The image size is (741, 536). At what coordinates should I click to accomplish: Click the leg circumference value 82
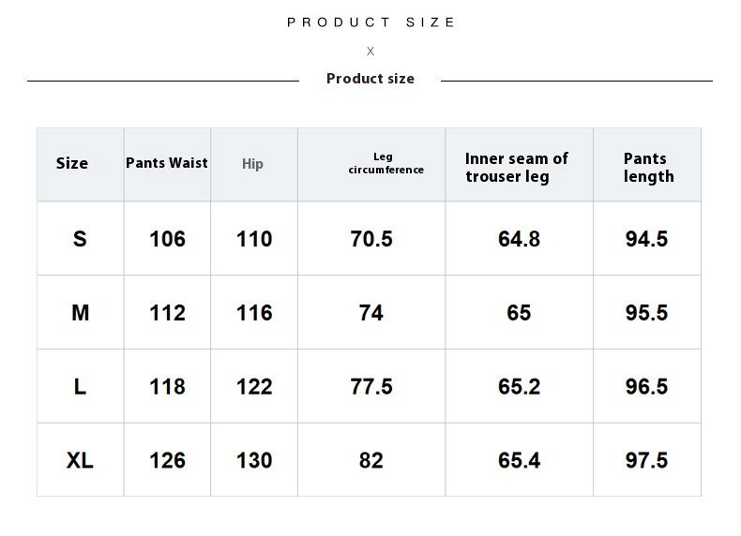pos(371,460)
